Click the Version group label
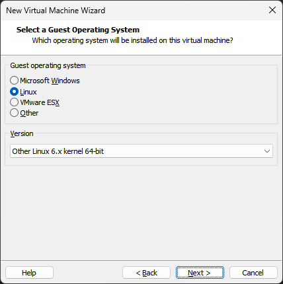283x284 pixels. 22,133
